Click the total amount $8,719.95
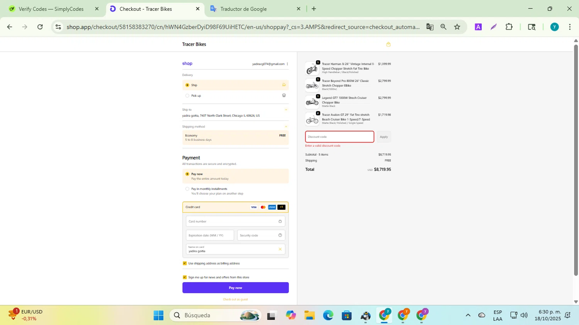 [x=383, y=170]
